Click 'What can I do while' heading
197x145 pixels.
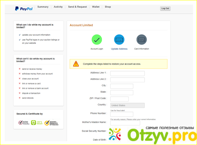click(x=35, y=26)
